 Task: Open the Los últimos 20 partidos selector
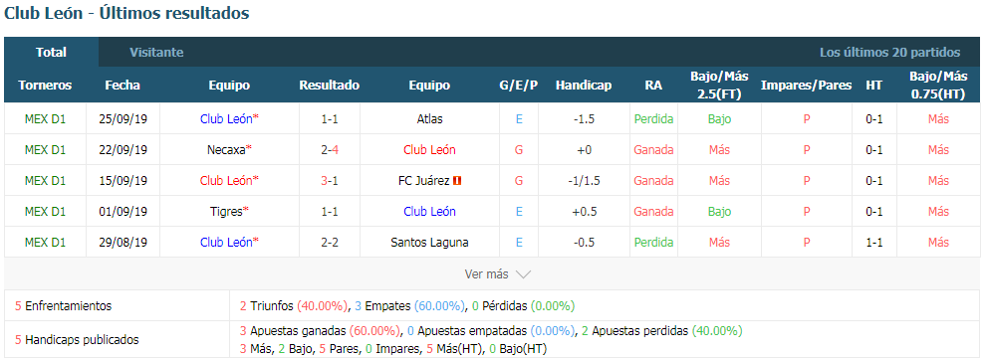pos(889,53)
